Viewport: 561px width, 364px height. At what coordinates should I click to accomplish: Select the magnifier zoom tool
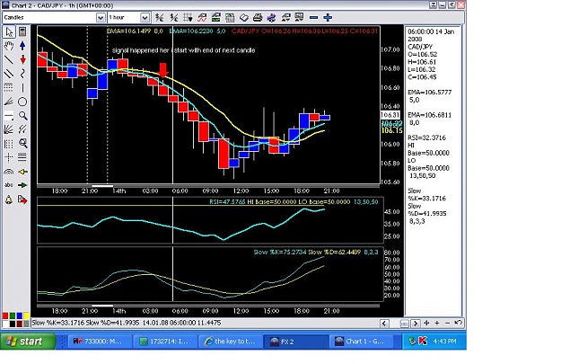[22, 116]
